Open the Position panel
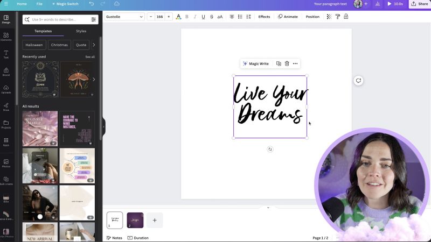 (x=312, y=17)
